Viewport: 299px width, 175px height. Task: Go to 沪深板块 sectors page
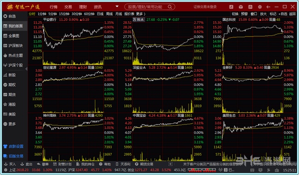[x=13, y=46]
